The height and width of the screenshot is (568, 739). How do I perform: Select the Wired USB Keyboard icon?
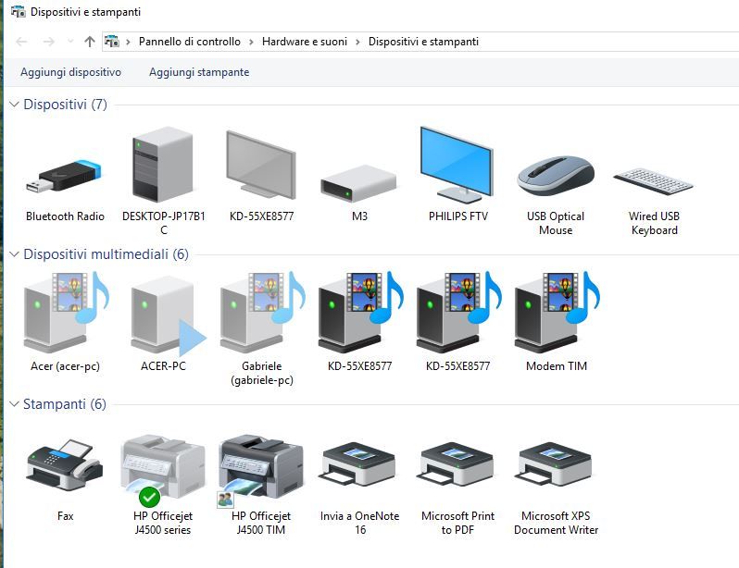[x=653, y=181]
